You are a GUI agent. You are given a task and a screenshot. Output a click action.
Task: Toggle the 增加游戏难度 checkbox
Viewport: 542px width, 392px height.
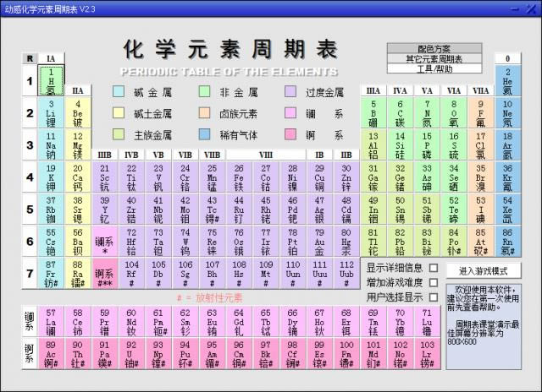pyautogui.click(x=434, y=282)
